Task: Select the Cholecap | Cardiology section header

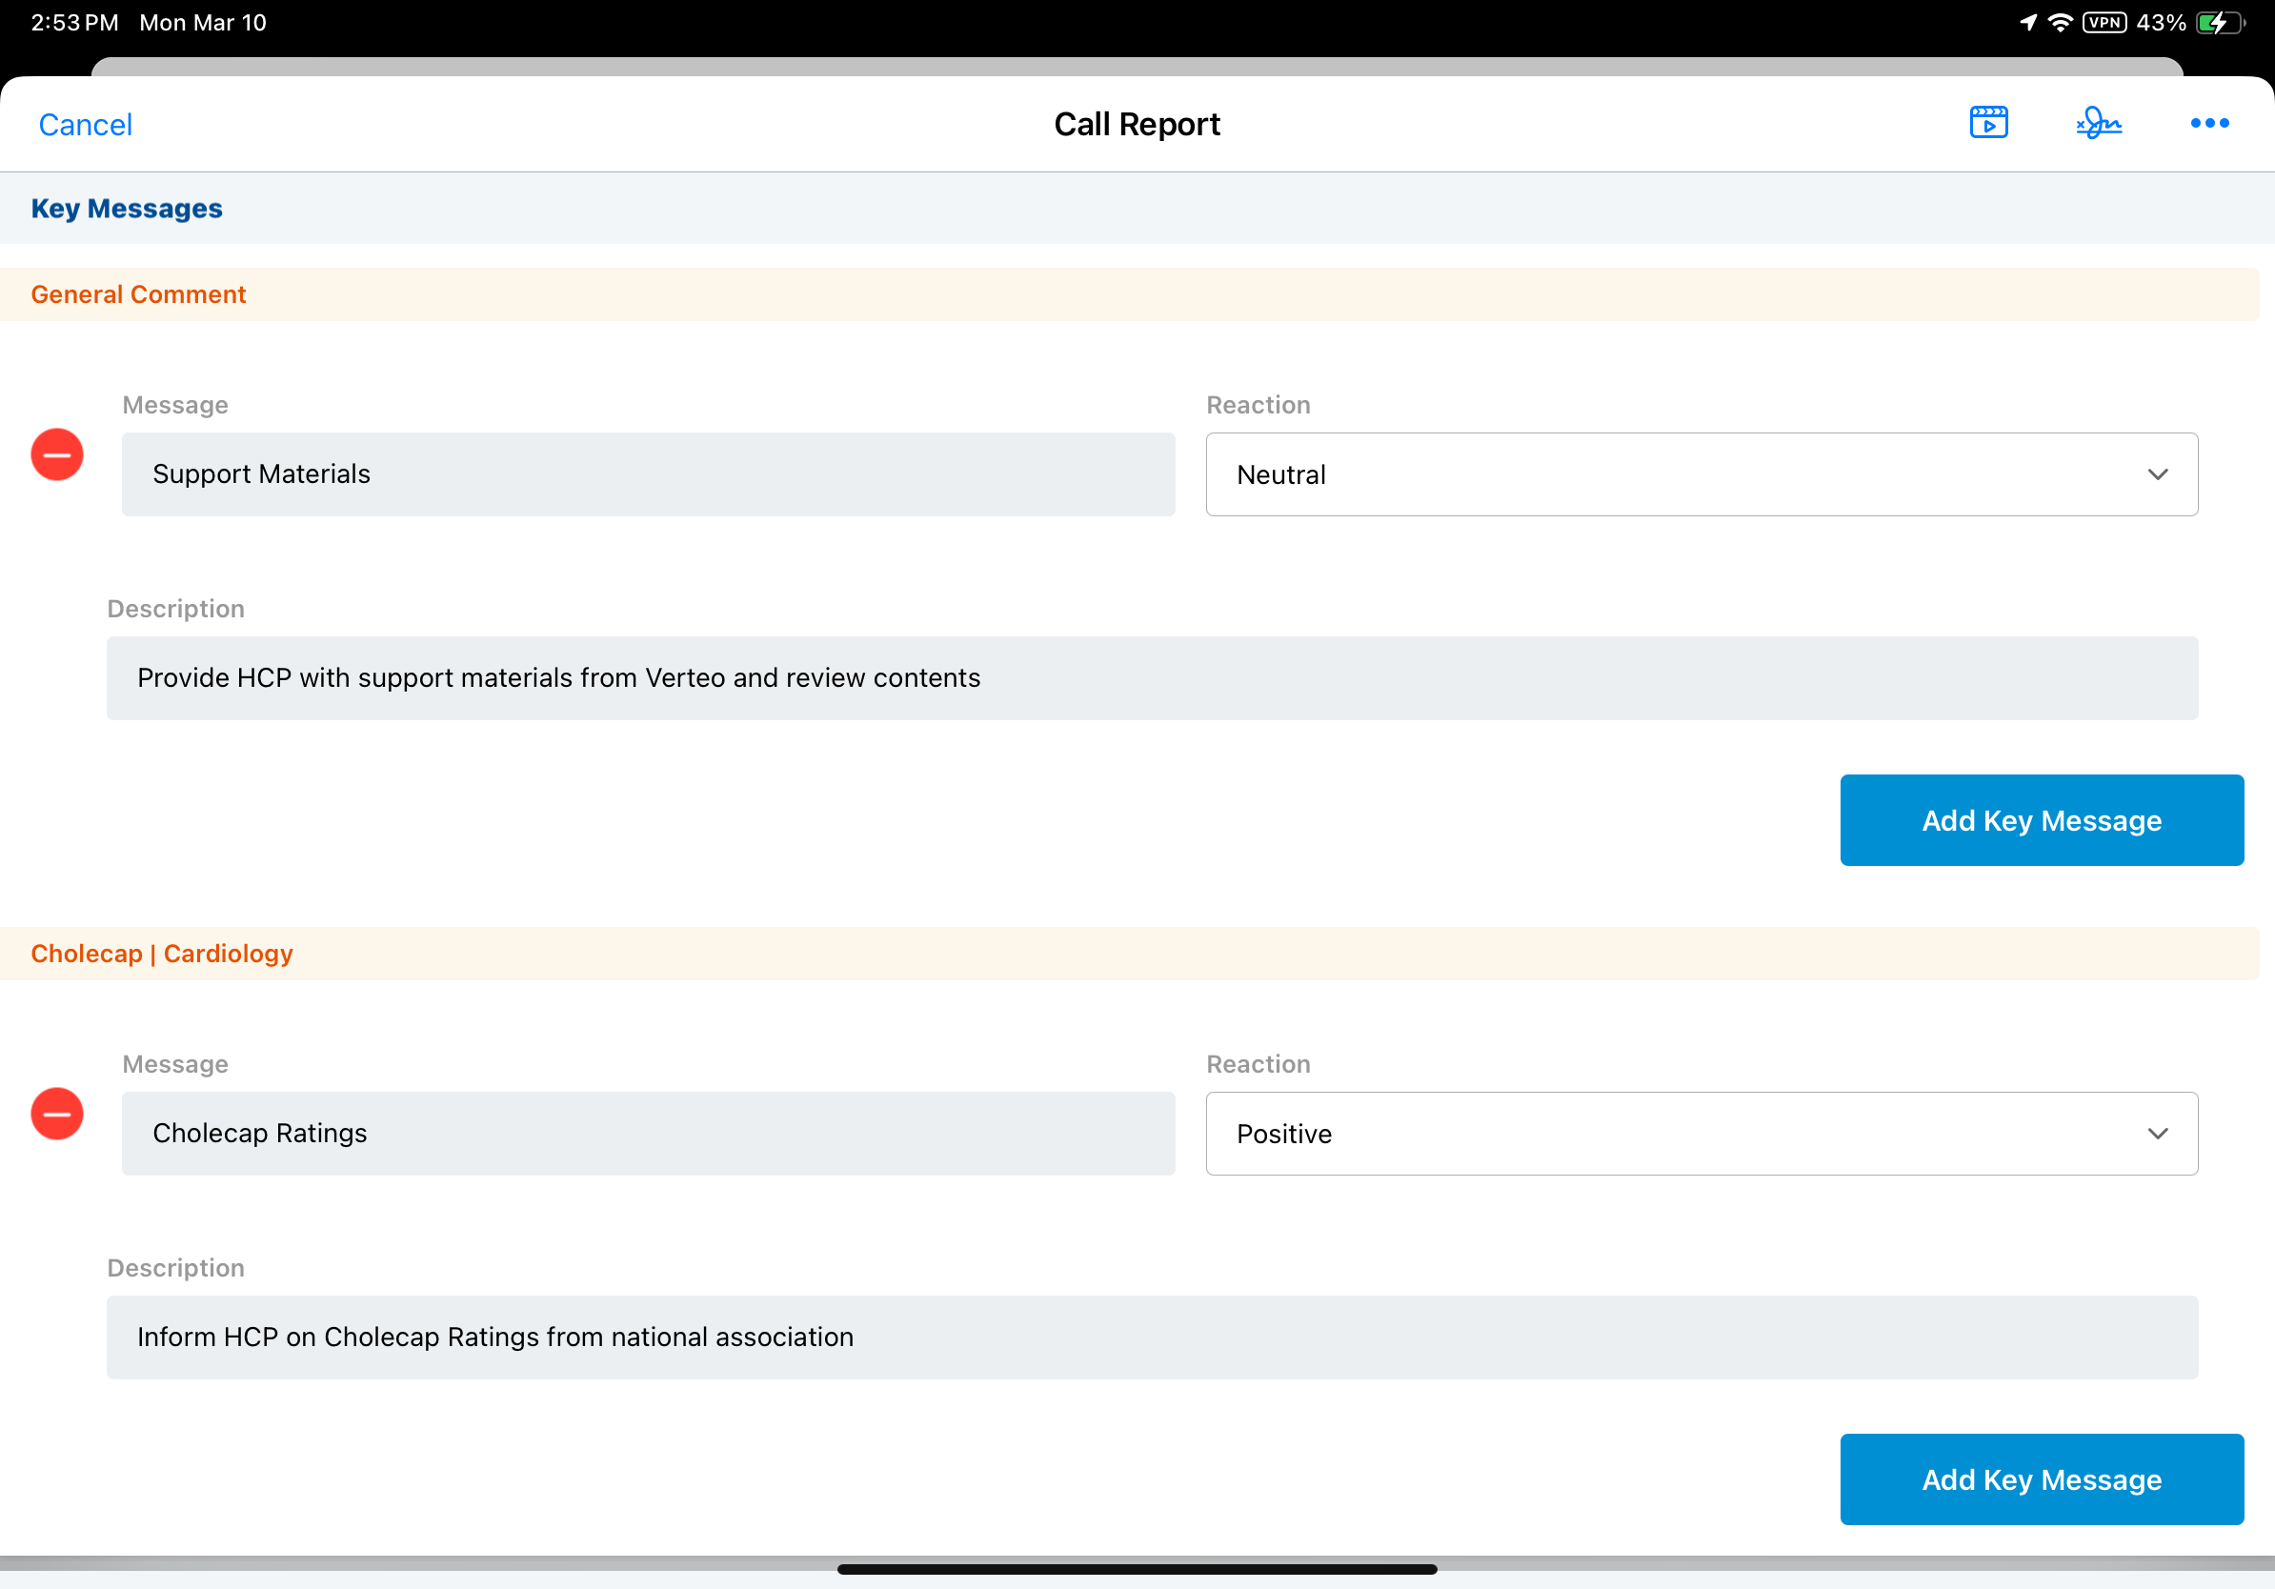Action: point(162,953)
